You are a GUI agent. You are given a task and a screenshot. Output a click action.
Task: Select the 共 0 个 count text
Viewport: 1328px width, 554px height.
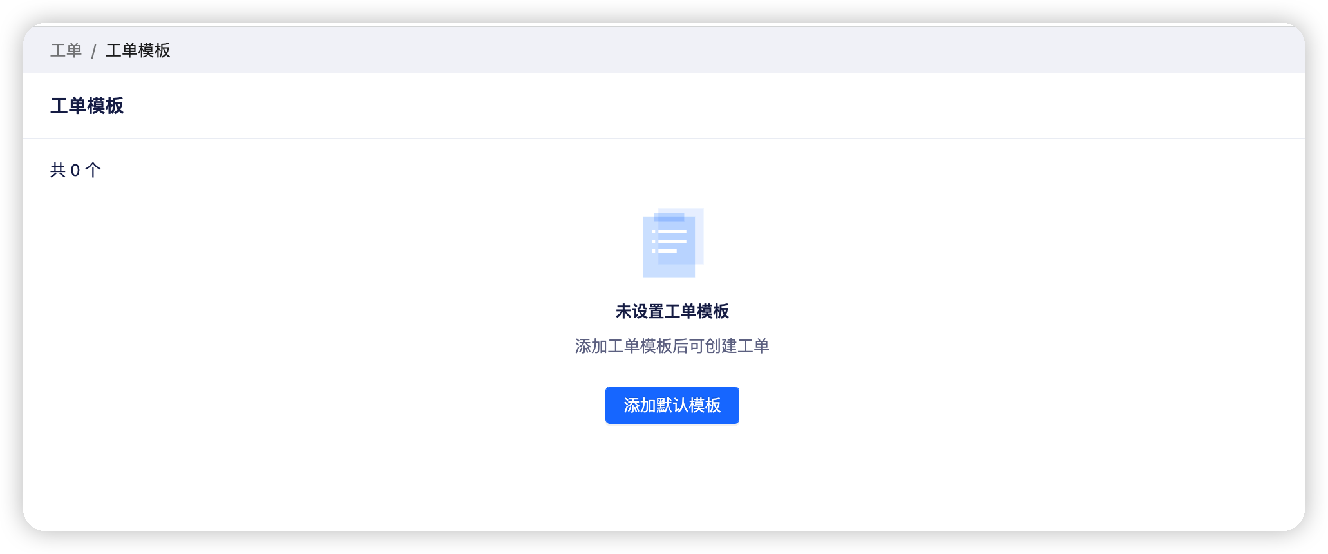(75, 170)
